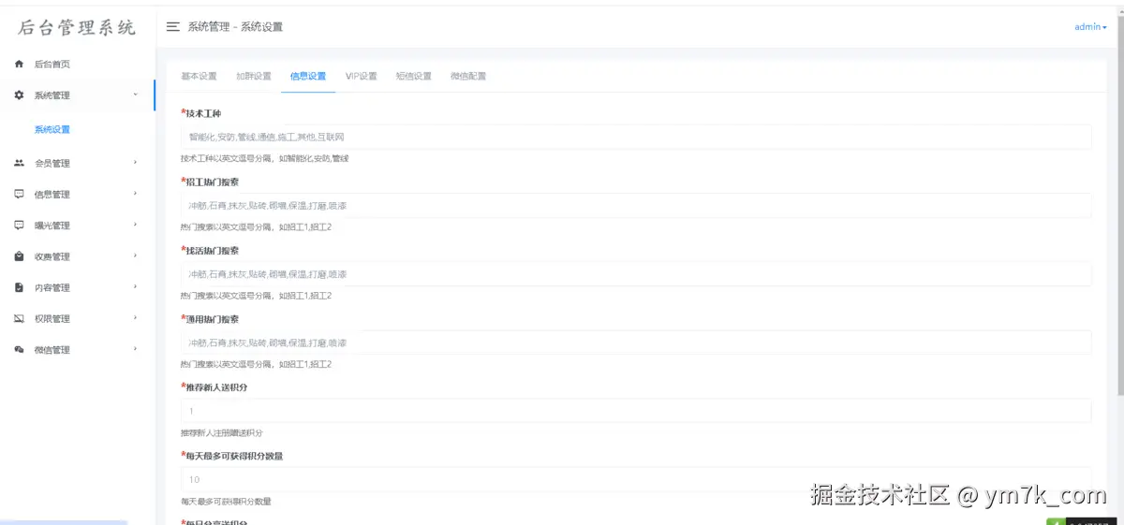Focus the 每天最多可获得积分数量 input field
This screenshot has height=525, width=1124.
pos(636,479)
